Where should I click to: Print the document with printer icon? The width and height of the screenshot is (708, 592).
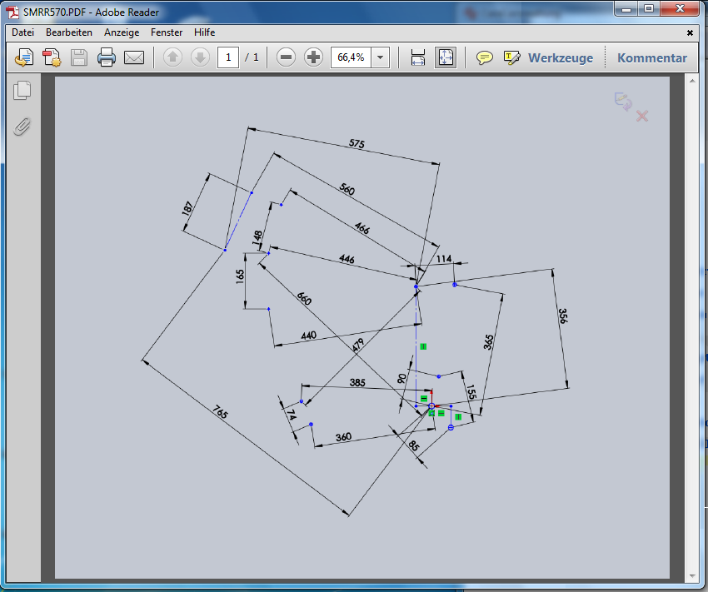click(107, 57)
